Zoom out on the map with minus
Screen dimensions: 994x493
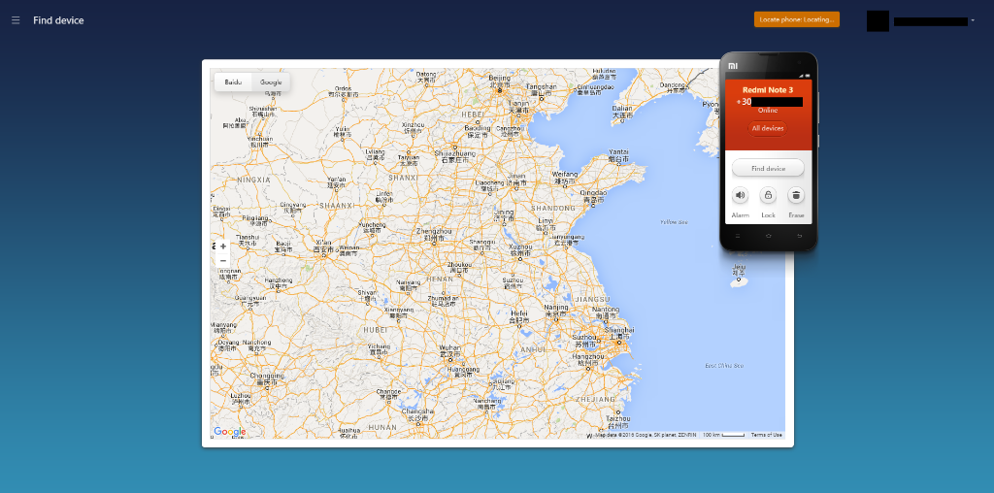click(223, 260)
